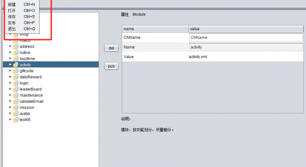Click the buzztime folder icon
This screenshot has height=167, width=306.
(16, 59)
